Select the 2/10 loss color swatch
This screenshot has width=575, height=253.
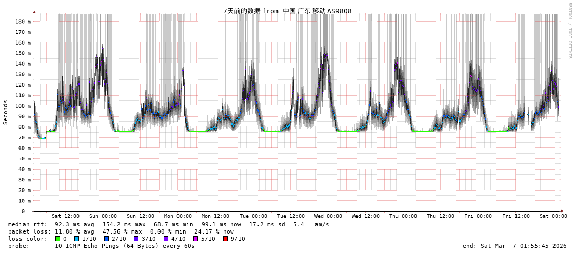106,239
